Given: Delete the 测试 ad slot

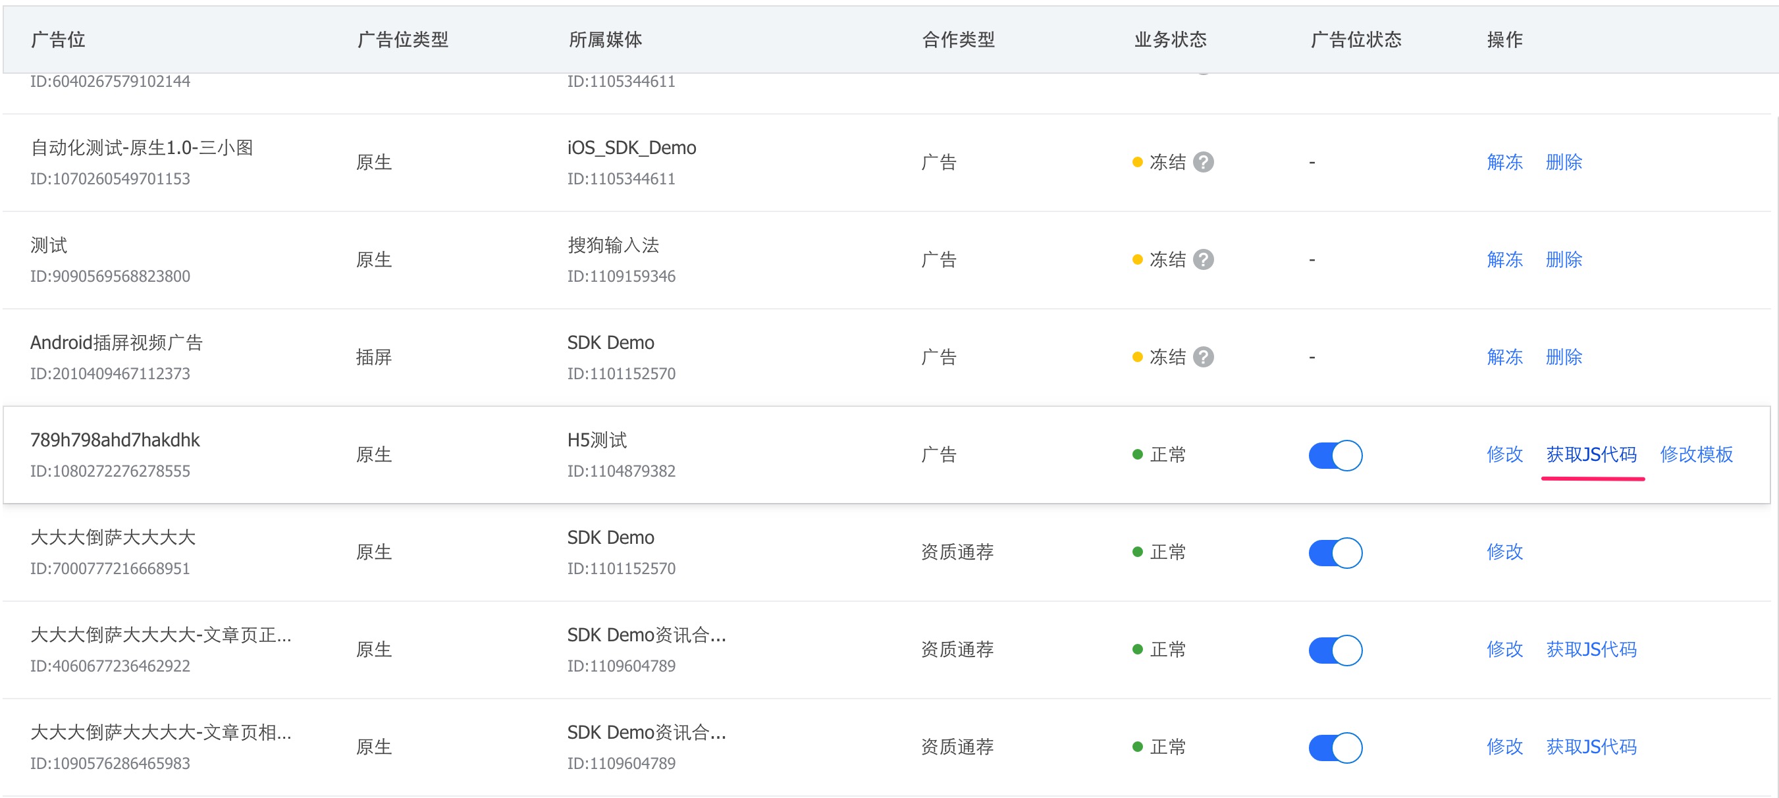Looking at the screenshot, I should 1564,260.
